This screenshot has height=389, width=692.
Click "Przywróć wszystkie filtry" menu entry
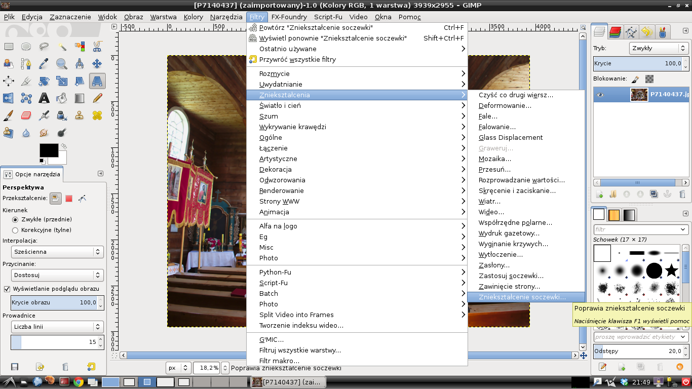[297, 59]
